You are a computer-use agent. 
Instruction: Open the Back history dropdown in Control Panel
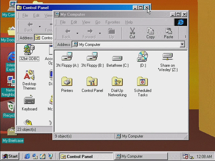(40, 27)
